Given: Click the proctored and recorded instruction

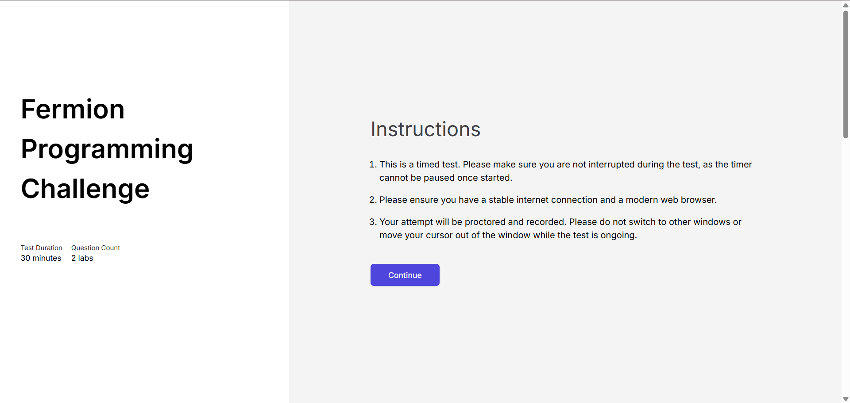Looking at the screenshot, I should coord(560,222).
